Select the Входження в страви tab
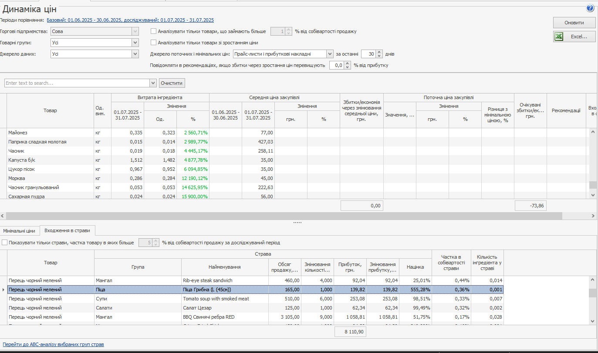The width and height of the screenshot is (598, 353). tap(68, 231)
